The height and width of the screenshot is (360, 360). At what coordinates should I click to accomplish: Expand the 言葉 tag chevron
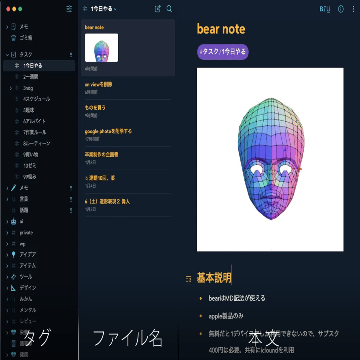click(7, 199)
